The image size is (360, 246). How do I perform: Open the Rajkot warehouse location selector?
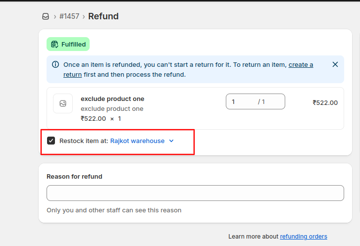click(137, 141)
